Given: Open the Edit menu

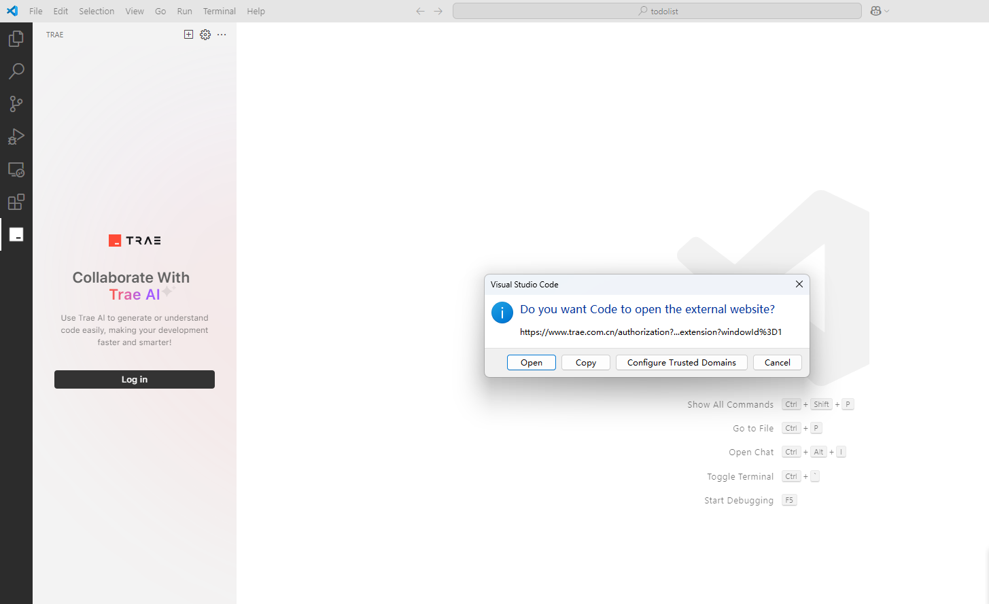Looking at the screenshot, I should [60, 12].
